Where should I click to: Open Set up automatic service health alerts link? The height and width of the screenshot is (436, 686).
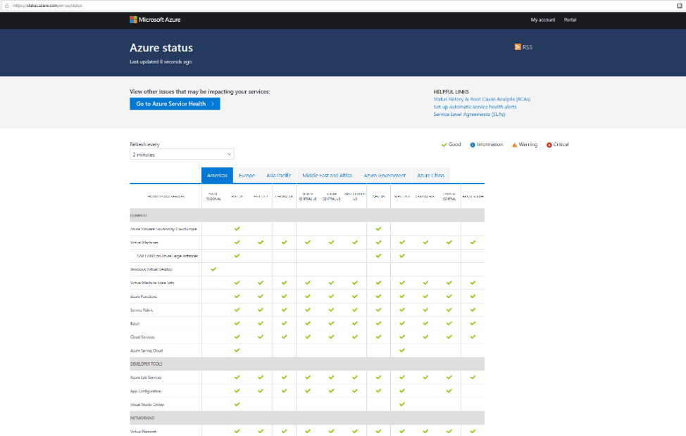[475, 107]
